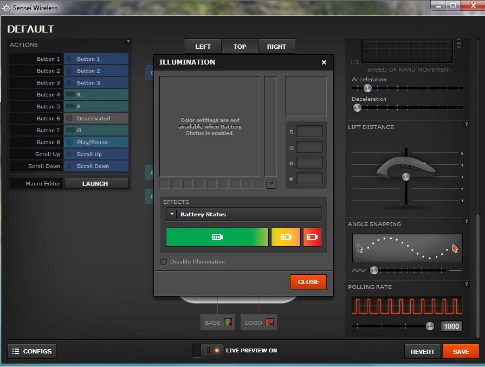Launch the Macro Editor
The width and height of the screenshot is (485, 367).
click(96, 184)
